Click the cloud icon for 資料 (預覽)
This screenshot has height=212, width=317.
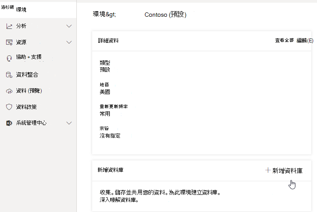pos(9,91)
